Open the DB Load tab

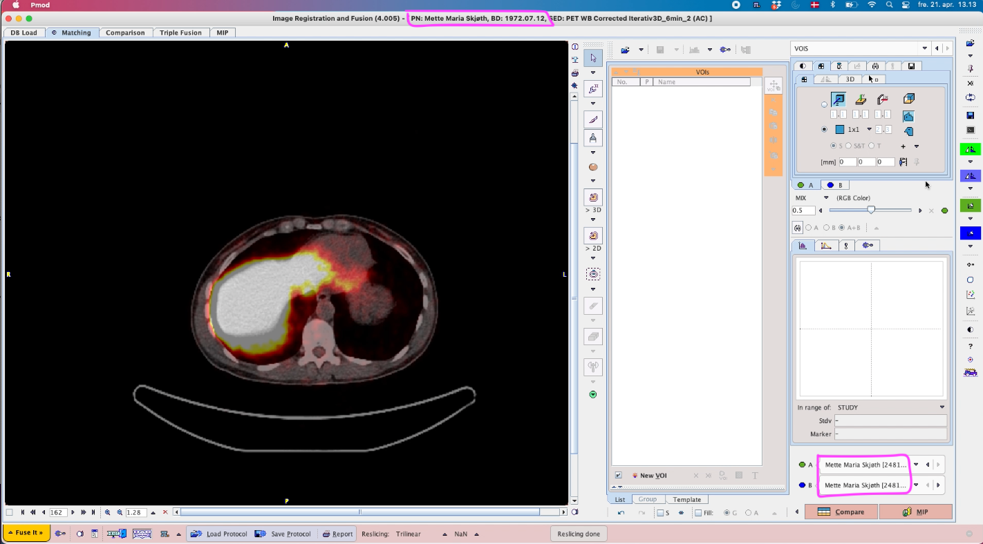tap(24, 32)
